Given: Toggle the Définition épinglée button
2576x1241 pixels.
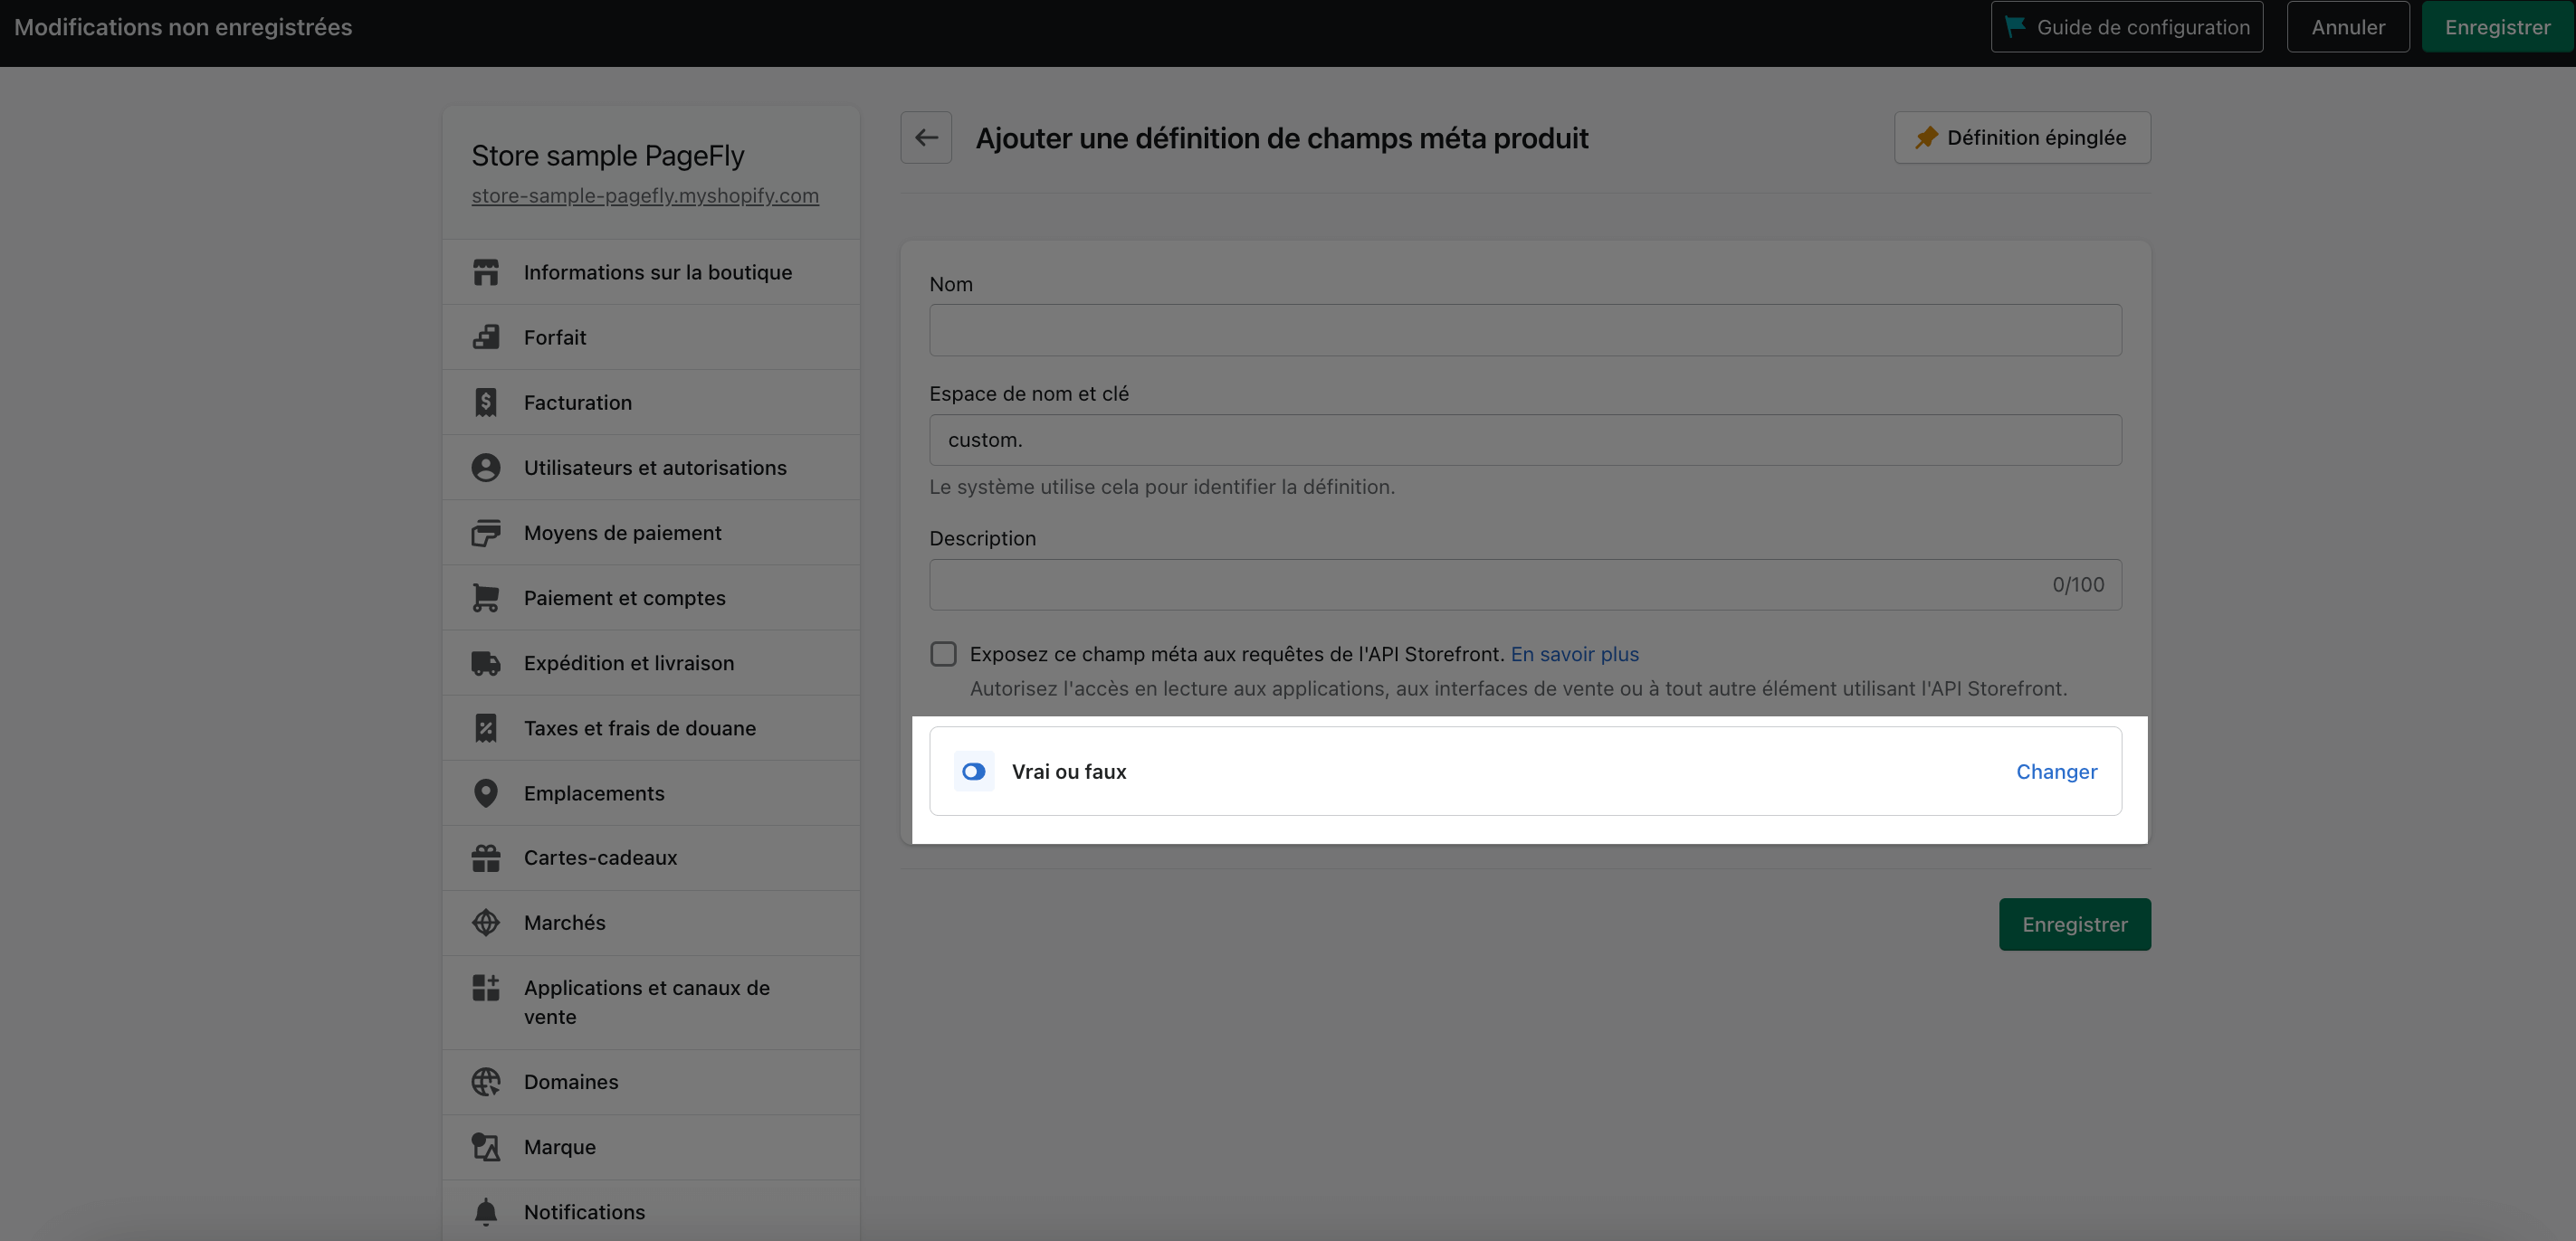Looking at the screenshot, I should [x=2022, y=137].
